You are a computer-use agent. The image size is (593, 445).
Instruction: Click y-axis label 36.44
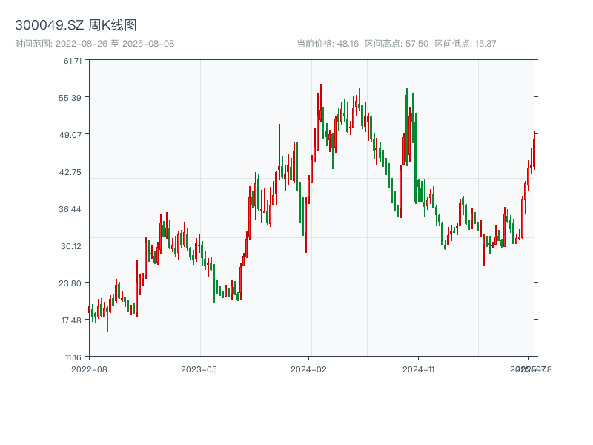click(x=70, y=209)
